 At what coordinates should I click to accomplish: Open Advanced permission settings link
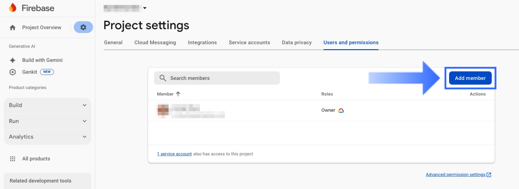click(455, 174)
